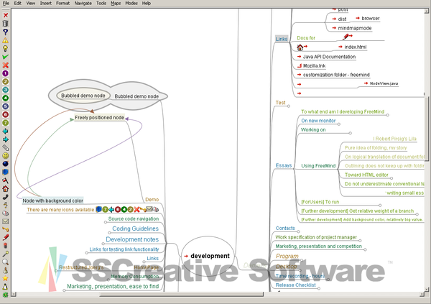Add the olive priority 7 icon in the toolbar

[x=5, y=123]
